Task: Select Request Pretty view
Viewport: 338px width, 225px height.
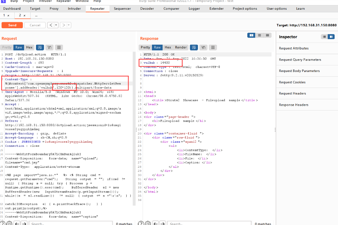Action: (7, 48)
